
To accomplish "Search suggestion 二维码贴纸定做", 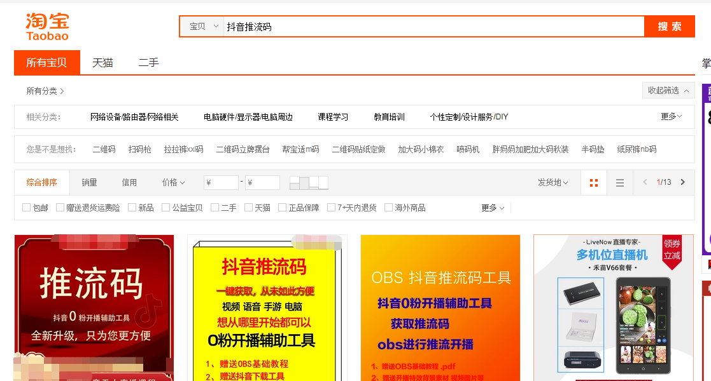I will coord(358,149).
